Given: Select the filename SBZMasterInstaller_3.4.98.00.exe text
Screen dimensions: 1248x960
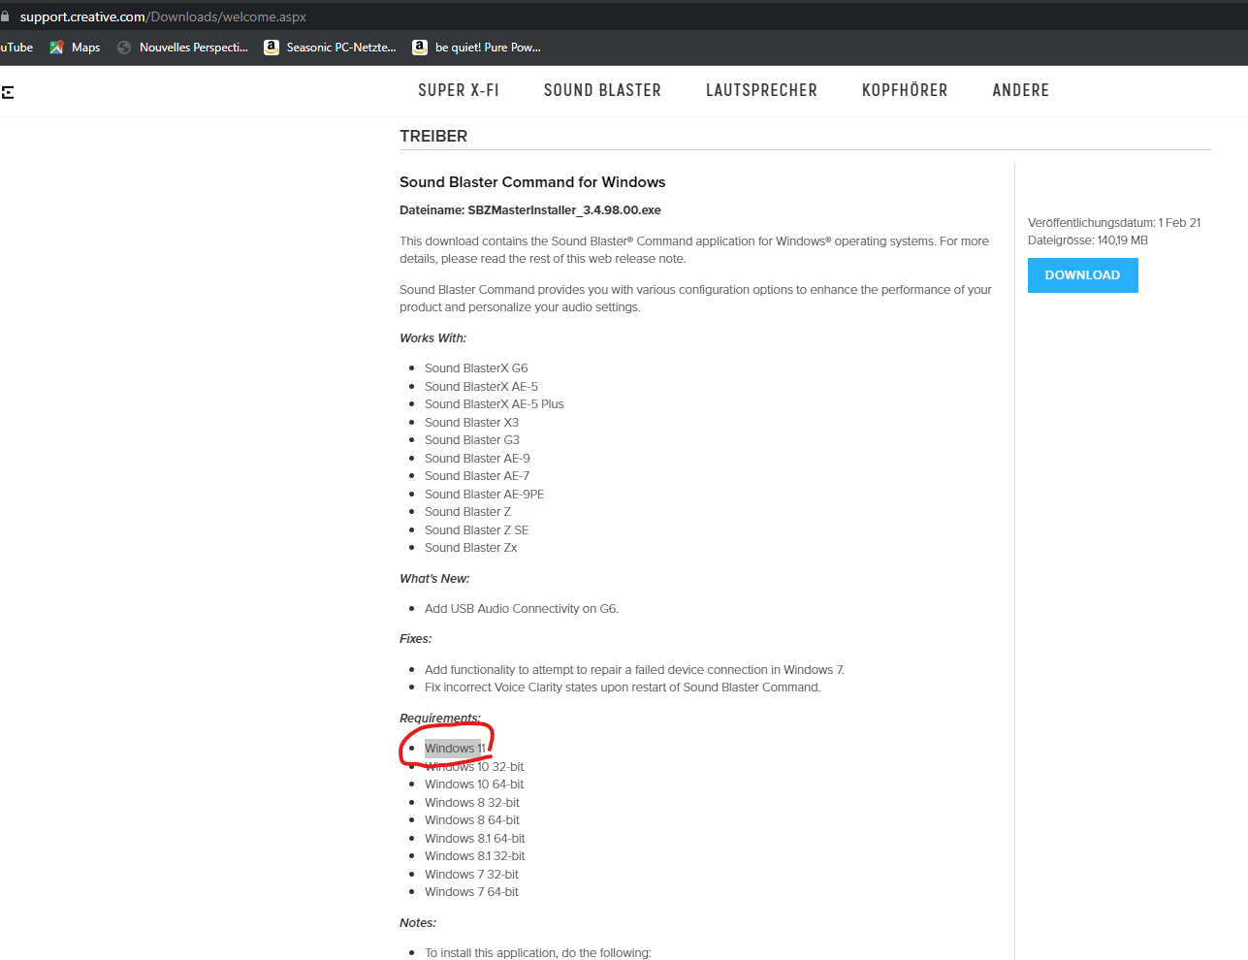Looking at the screenshot, I should pyautogui.click(x=564, y=210).
